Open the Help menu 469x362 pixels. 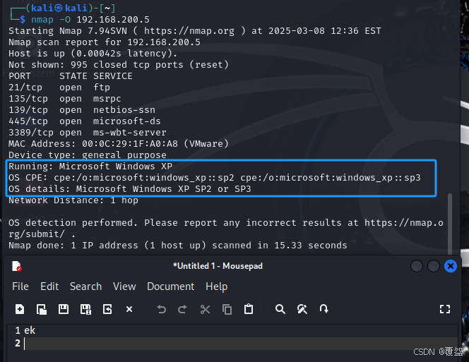[x=217, y=286]
